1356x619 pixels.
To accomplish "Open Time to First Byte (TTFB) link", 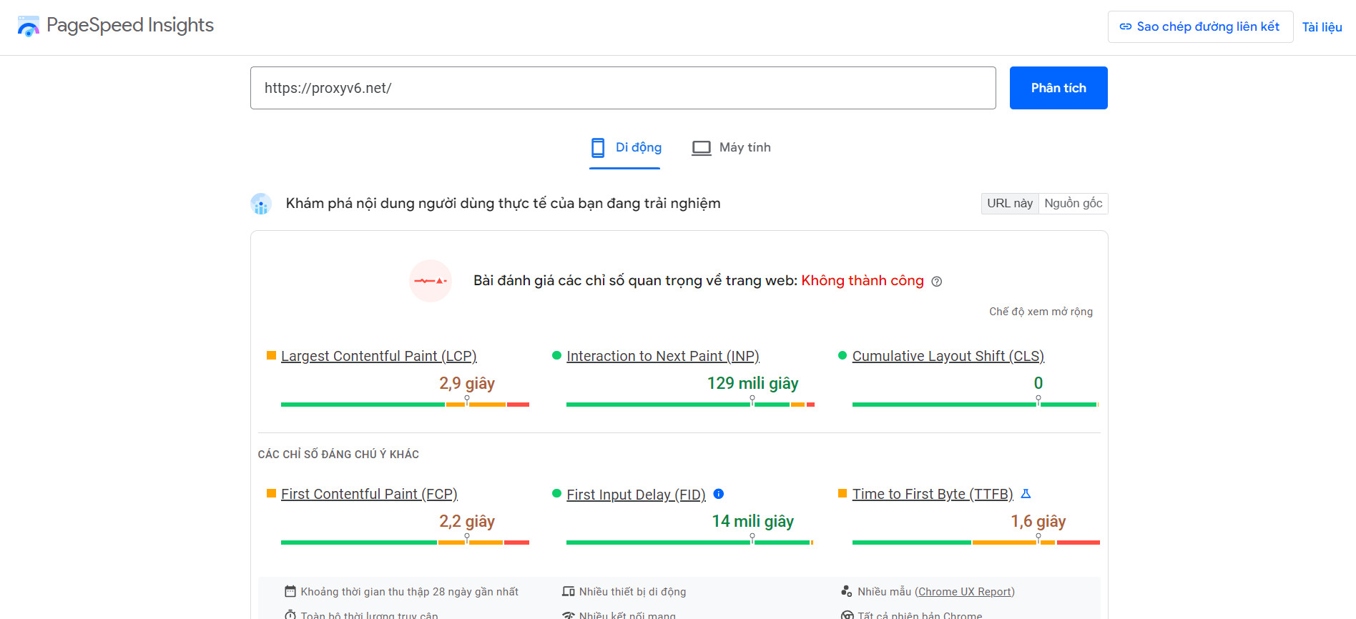I will 933,494.
